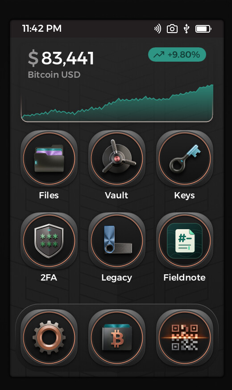
Task: Open the Fieldnote document app
Action: (x=185, y=240)
